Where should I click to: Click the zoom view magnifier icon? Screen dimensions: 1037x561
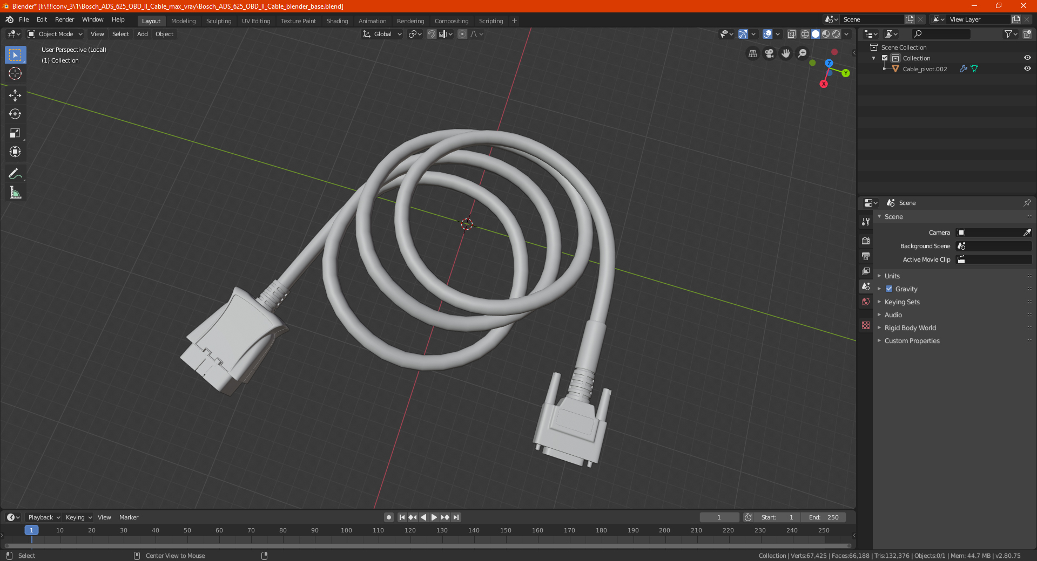coord(803,53)
